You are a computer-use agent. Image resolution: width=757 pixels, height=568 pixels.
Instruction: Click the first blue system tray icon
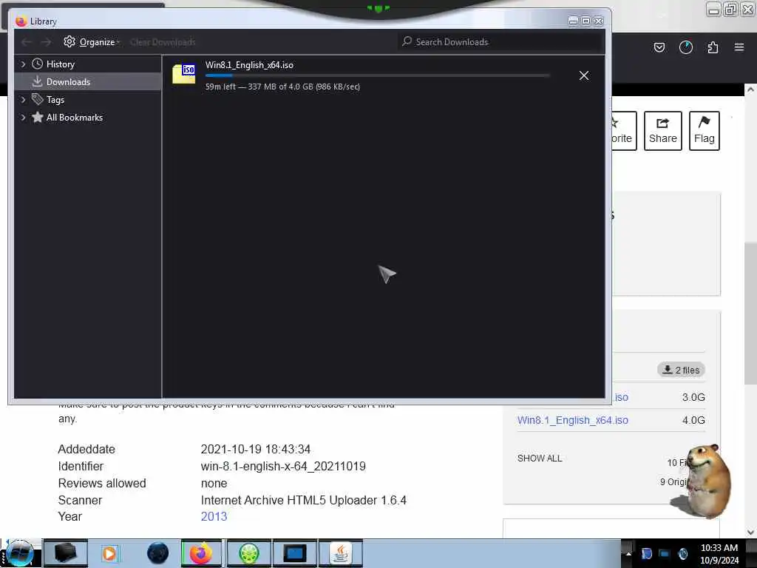click(x=647, y=553)
